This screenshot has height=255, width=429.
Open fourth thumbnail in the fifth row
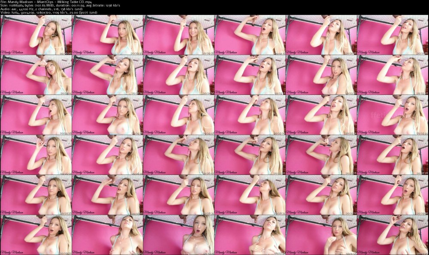click(x=249, y=194)
